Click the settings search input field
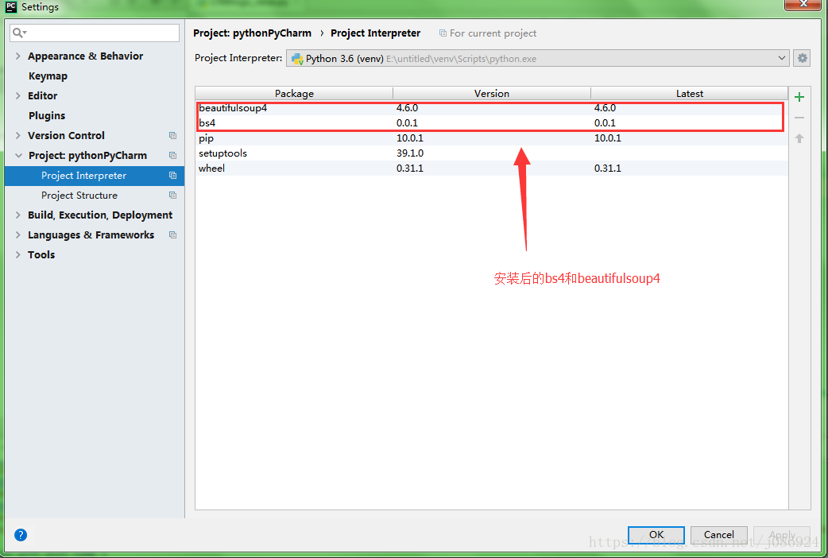The image size is (828, 558). [x=95, y=33]
